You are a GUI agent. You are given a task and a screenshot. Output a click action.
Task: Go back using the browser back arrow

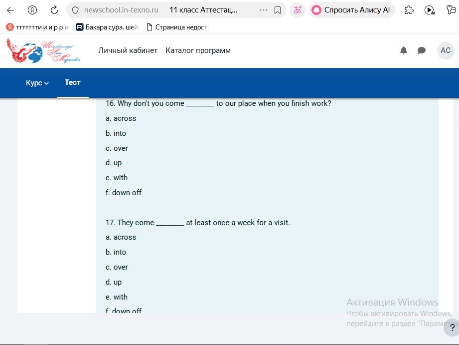(10, 10)
